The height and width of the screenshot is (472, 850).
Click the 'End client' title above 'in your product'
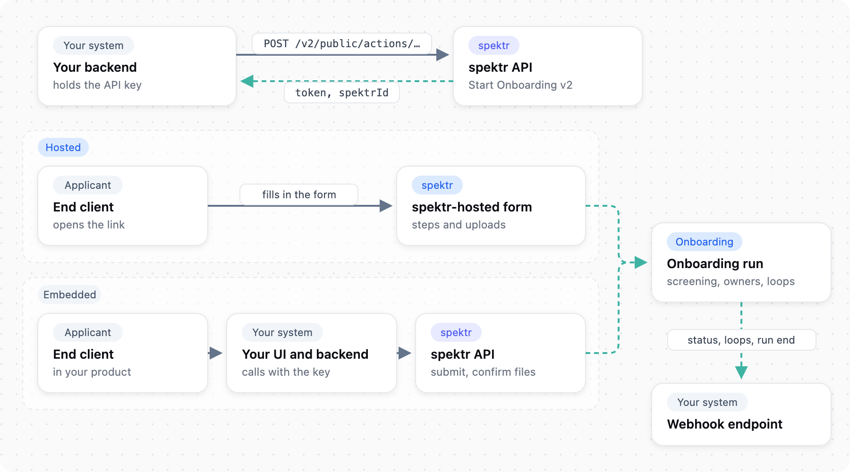84,354
